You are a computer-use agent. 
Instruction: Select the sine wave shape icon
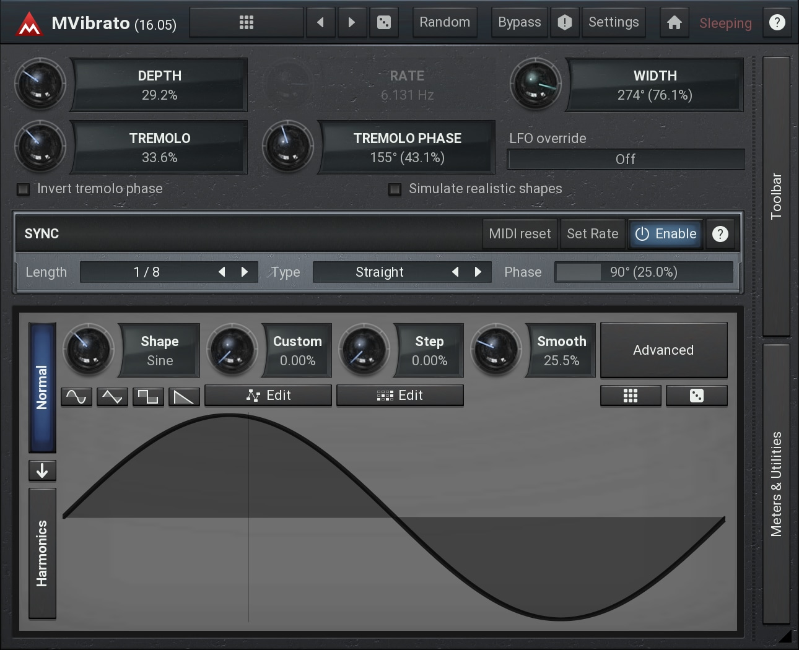click(x=76, y=397)
